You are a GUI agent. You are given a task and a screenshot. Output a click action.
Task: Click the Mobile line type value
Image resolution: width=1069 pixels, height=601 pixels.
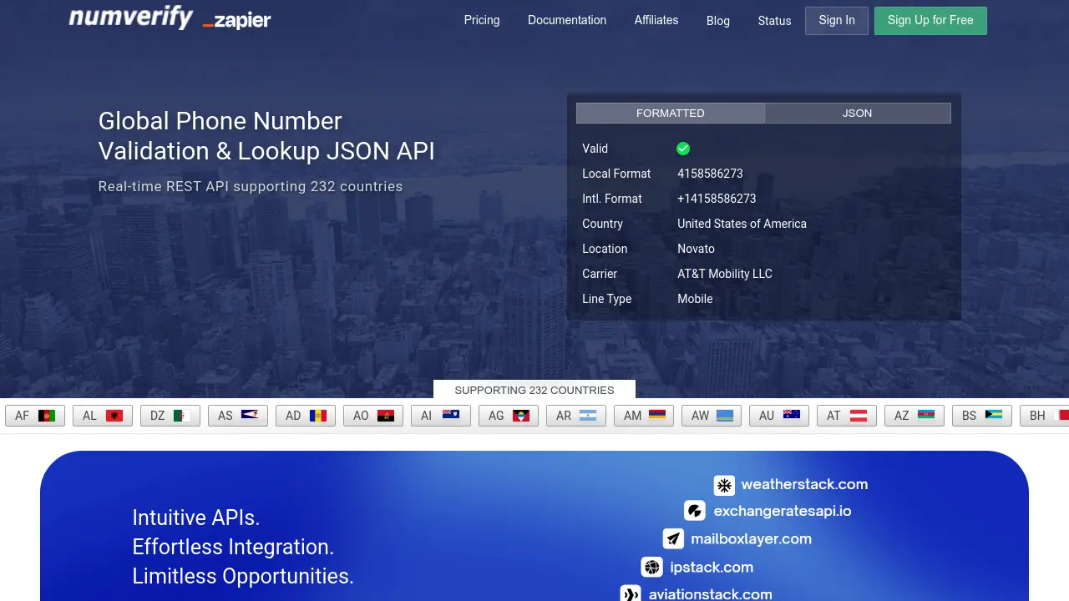(695, 299)
